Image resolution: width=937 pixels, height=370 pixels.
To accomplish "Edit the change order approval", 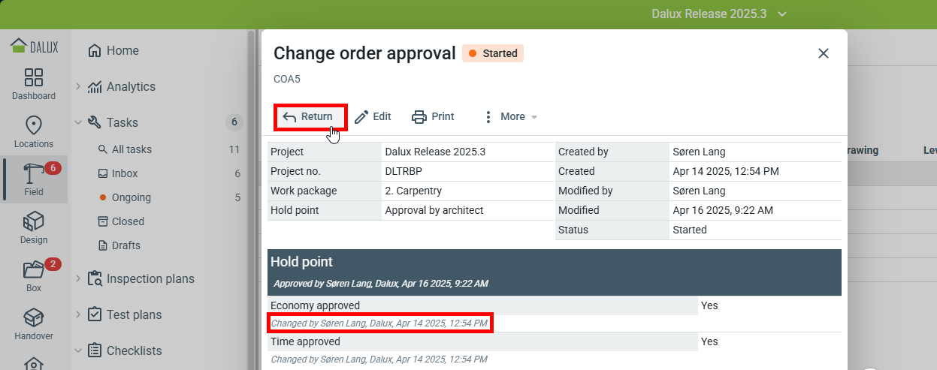I will tap(373, 116).
